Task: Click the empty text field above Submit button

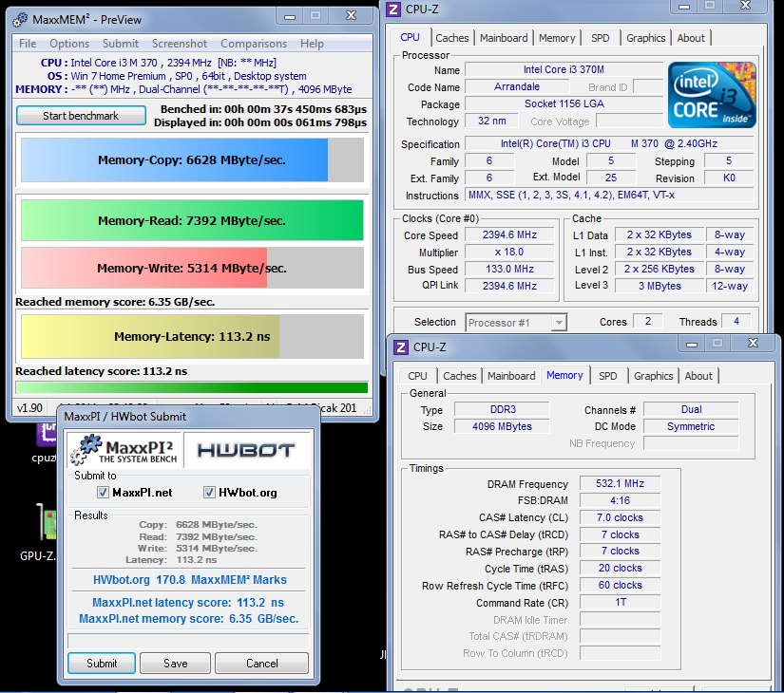Action: tap(188, 641)
